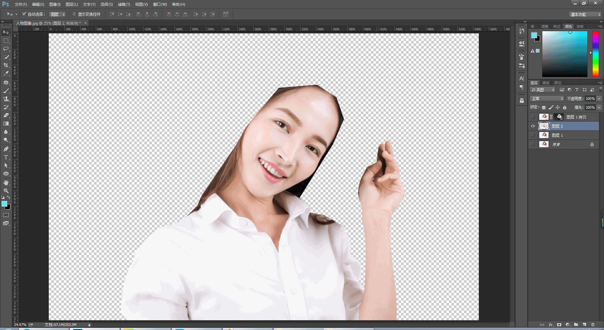Select the Lasso tool
The image size is (604, 330).
[6, 49]
